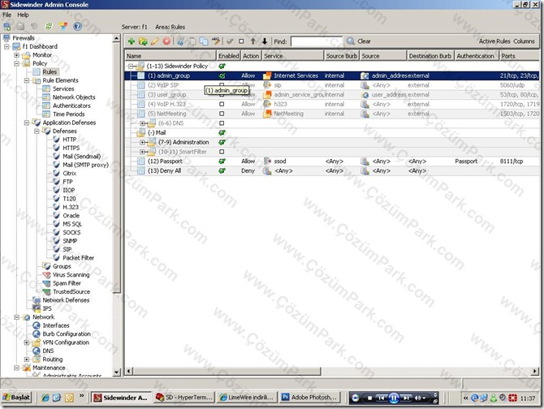Viewport: 544px width, 409px height.
Task: Click the empty box disable rule icon
Action: (241, 41)
